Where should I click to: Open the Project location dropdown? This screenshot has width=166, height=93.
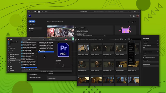point(94,36)
